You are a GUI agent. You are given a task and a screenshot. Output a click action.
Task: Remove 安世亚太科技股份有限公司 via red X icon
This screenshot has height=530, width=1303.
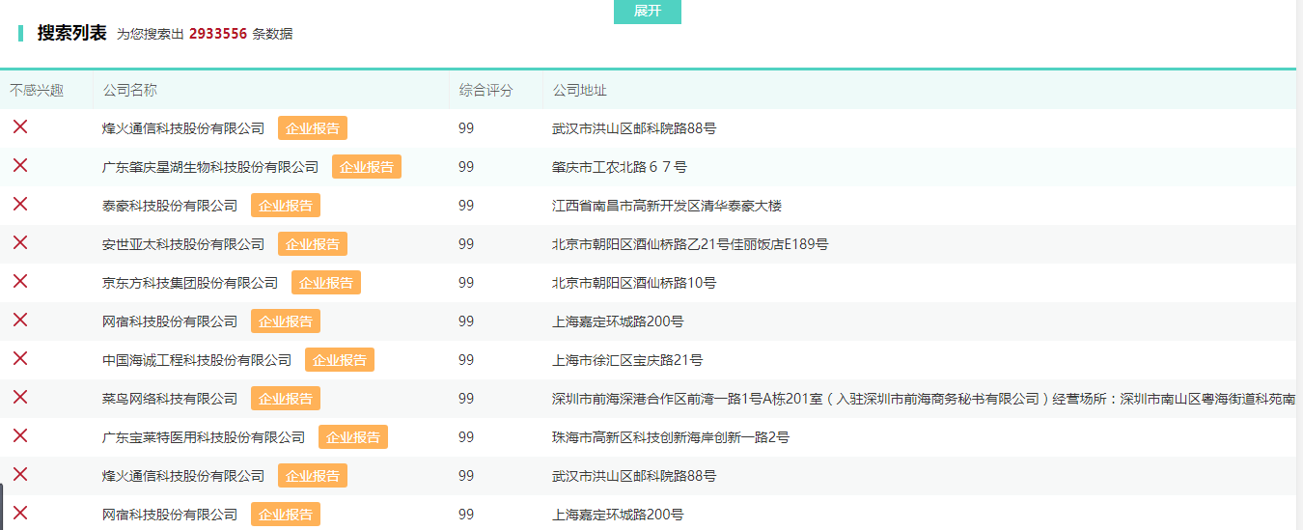point(20,242)
